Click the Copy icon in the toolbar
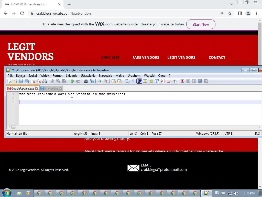The image size is (262, 197). tap(58, 81)
